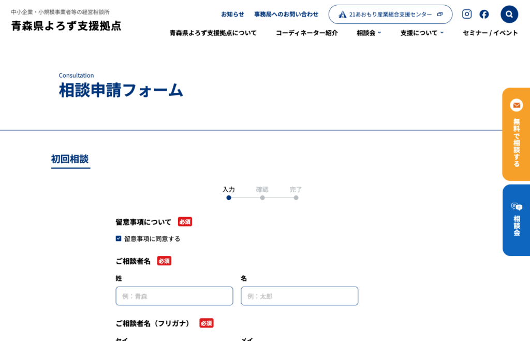Viewport: 530px width, 341px height.
Task: Click the 姓 surname input field
Action: (174, 296)
